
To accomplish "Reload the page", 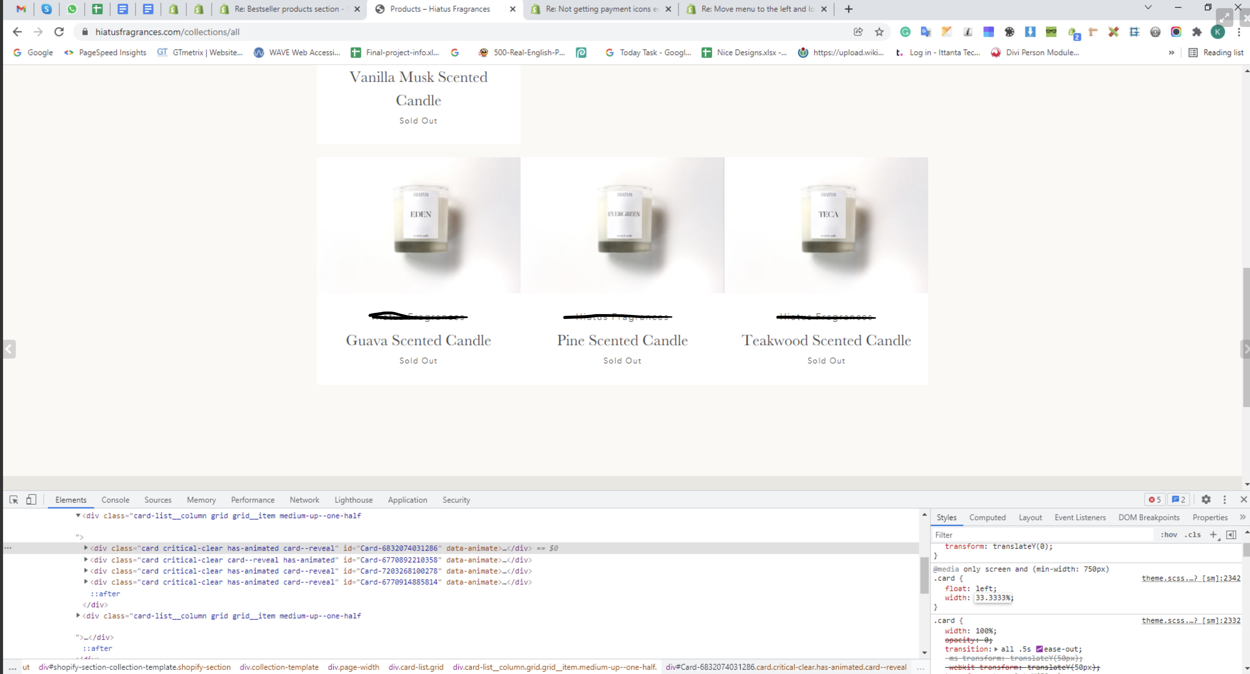I will (x=59, y=32).
